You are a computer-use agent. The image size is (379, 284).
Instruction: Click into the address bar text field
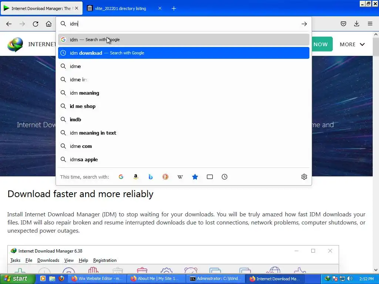184,24
